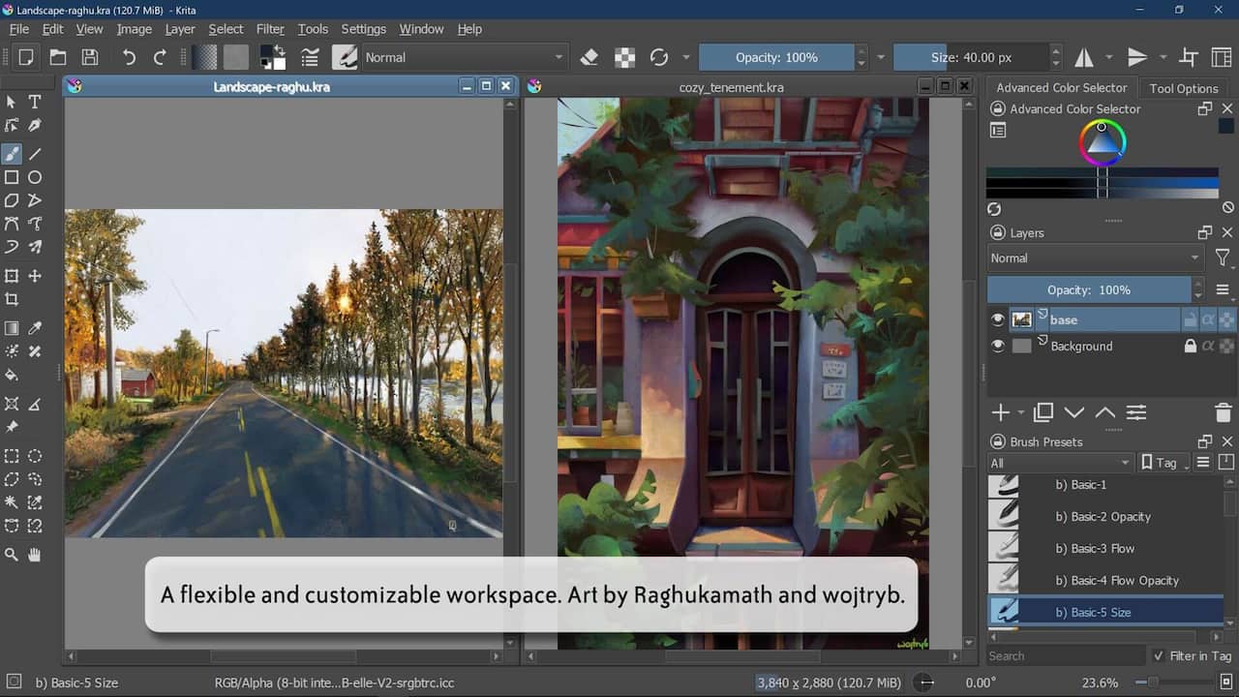Switch to the Tool Options tab
This screenshot has width=1239, height=697.
(x=1184, y=88)
